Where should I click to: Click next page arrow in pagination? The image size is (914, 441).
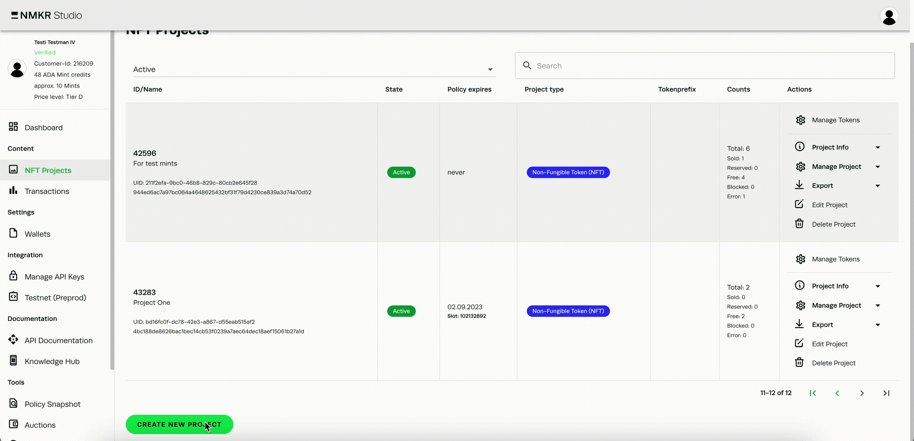coord(862,393)
